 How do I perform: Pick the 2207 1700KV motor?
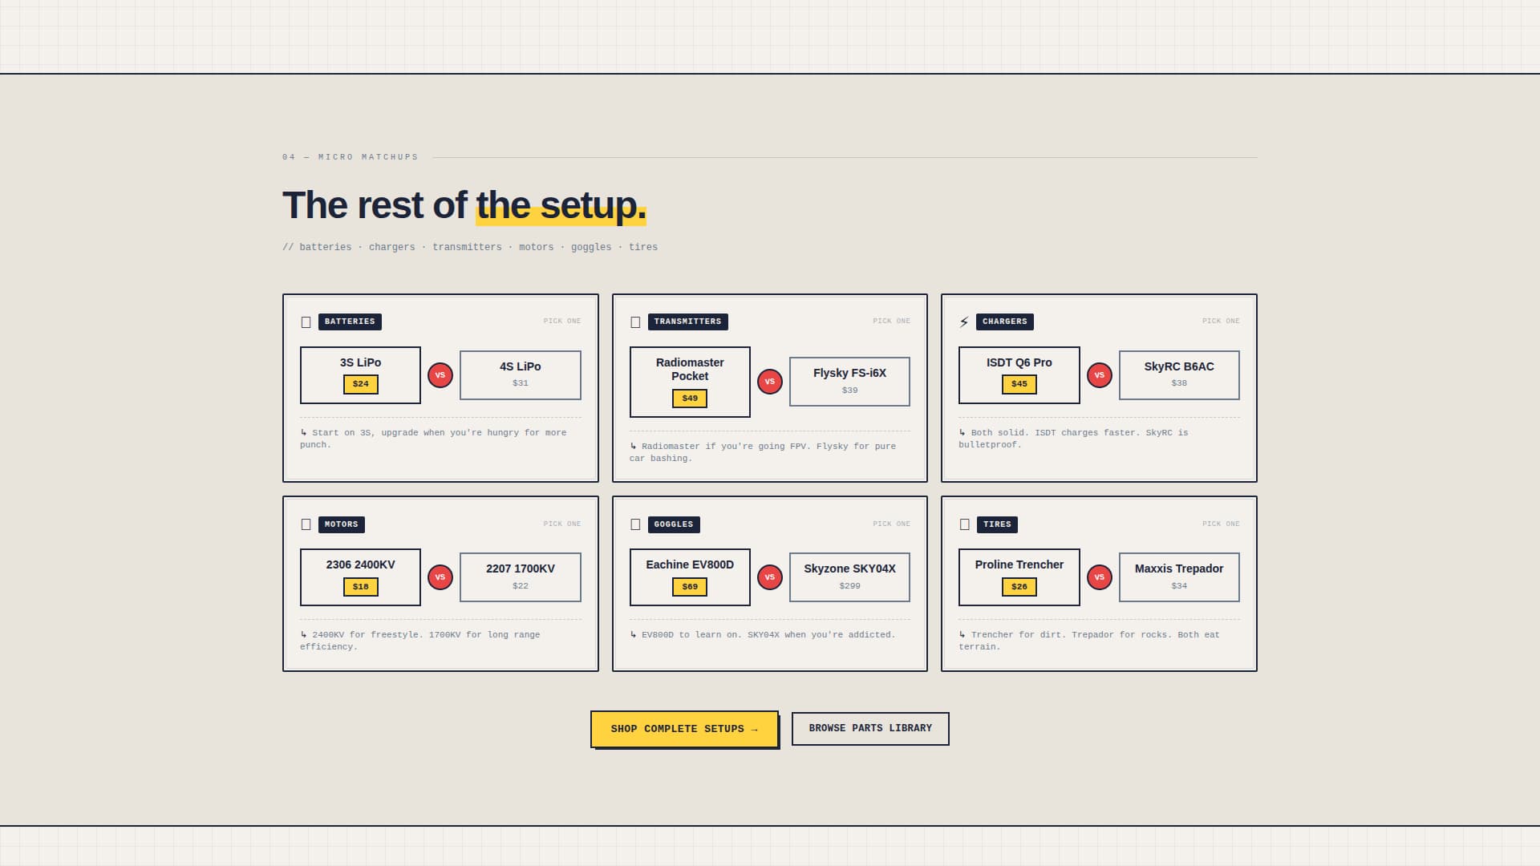click(521, 577)
